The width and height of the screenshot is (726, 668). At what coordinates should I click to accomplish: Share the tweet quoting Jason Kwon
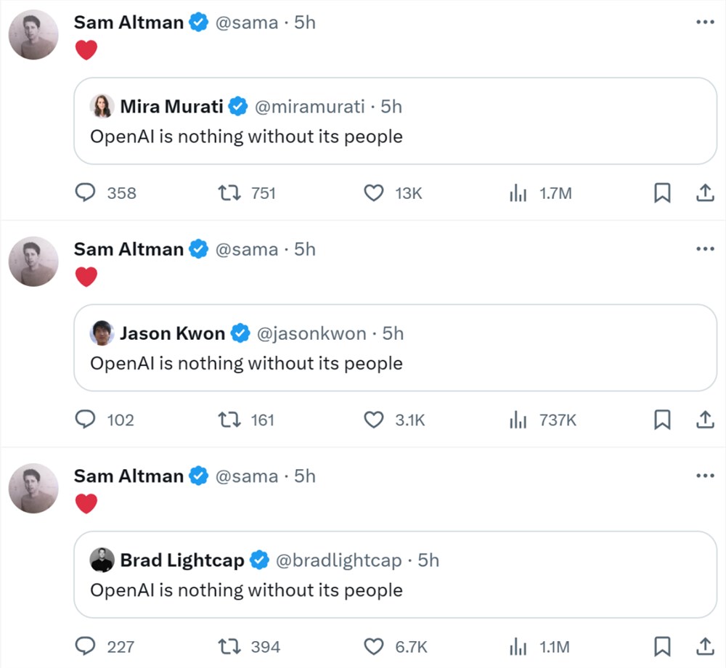click(705, 420)
